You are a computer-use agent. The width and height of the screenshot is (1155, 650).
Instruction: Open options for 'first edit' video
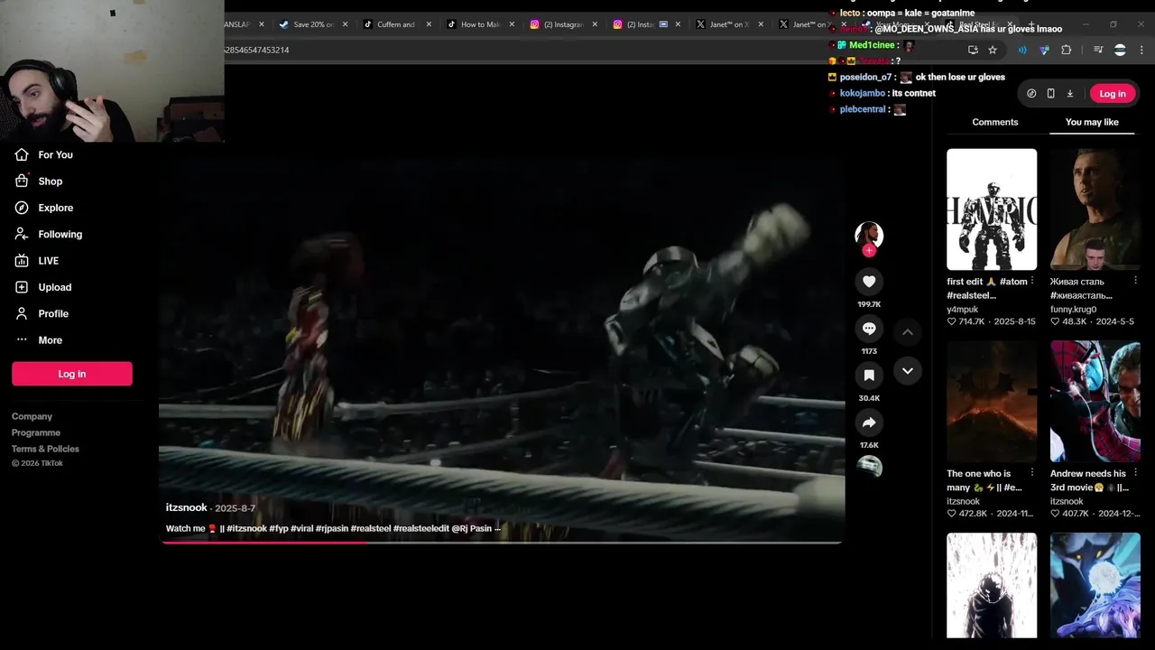point(1032,282)
